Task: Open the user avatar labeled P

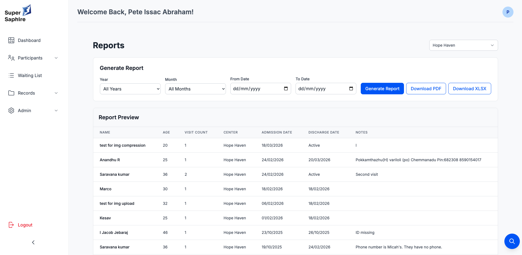Action: pos(508,12)
